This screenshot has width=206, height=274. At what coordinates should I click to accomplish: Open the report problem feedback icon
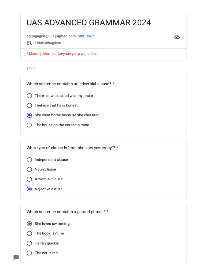(16, 257)
